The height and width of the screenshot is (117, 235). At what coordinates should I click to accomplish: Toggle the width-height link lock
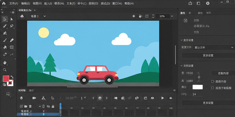click(x=199, y=77)
